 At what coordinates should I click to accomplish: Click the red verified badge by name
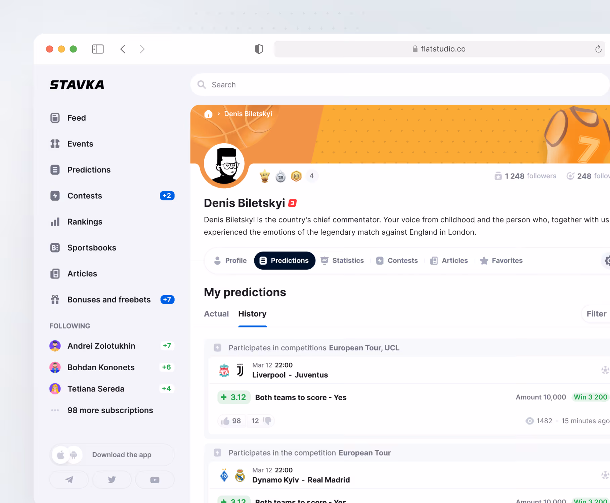pyautogui.click(x=293, y=203)
